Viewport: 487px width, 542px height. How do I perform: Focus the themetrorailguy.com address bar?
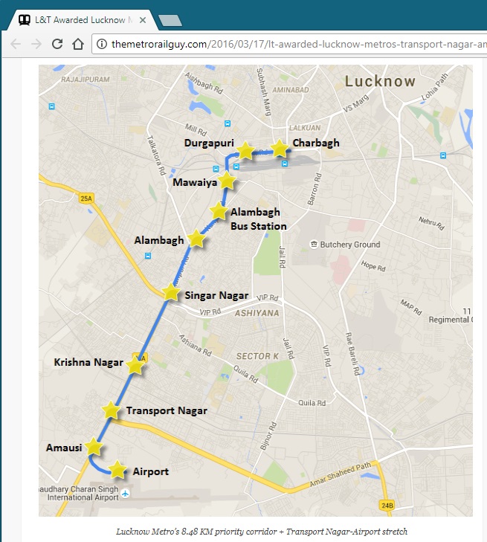(x=290, y=44)
